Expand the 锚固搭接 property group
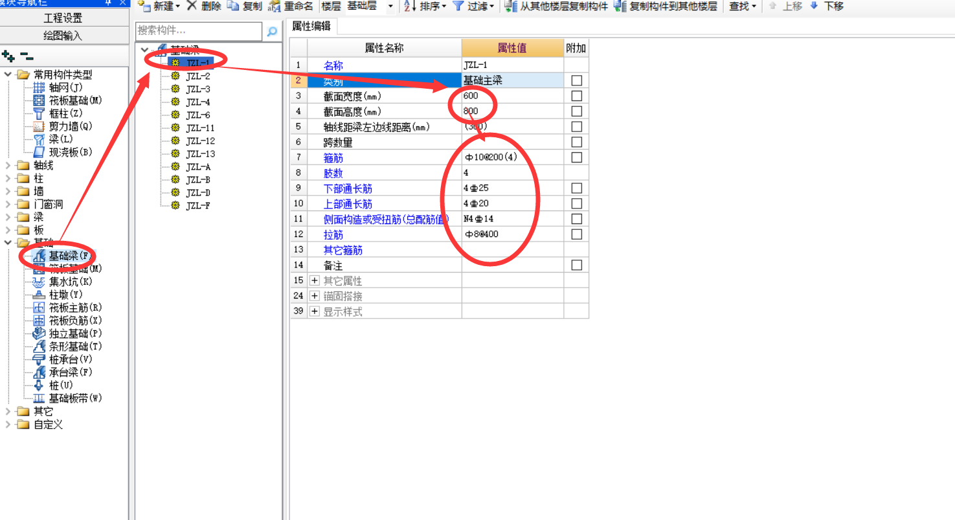 point(315,297)
